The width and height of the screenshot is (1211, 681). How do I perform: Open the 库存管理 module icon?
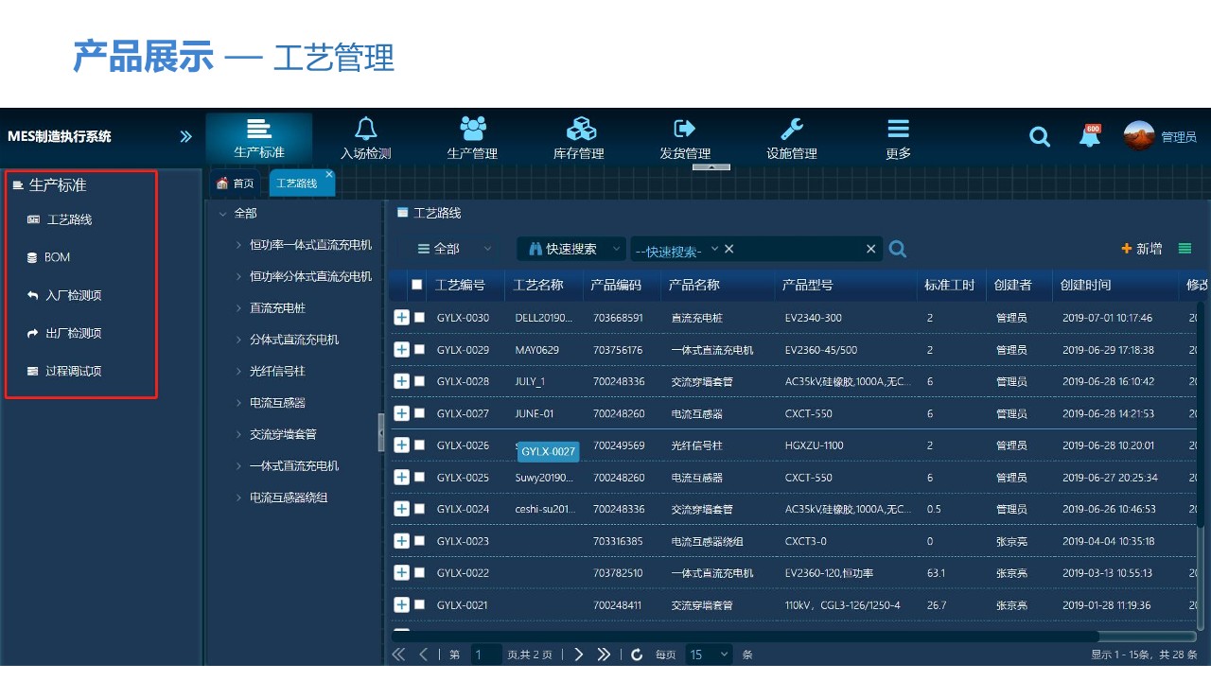click(578, 136)
